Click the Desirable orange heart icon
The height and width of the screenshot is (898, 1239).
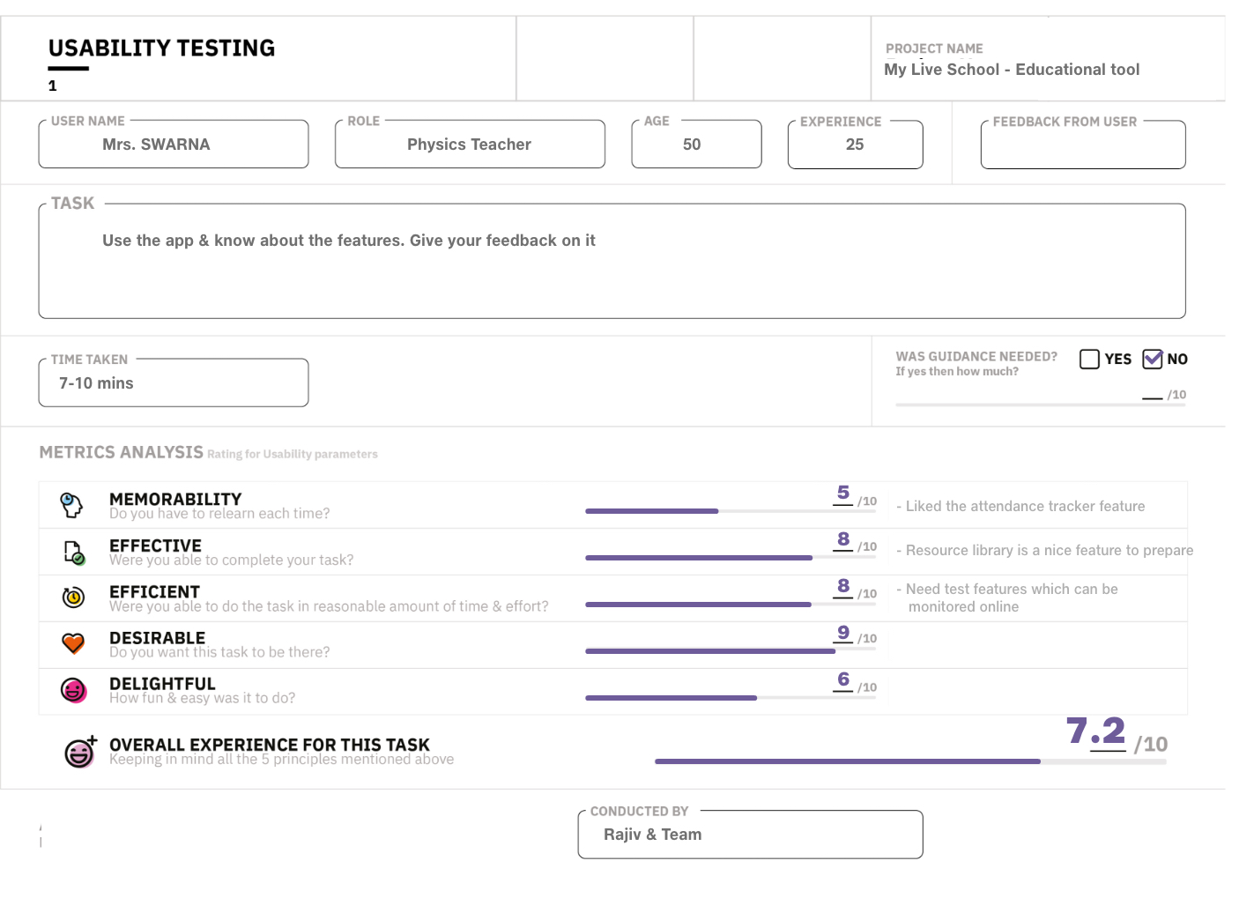73,643
